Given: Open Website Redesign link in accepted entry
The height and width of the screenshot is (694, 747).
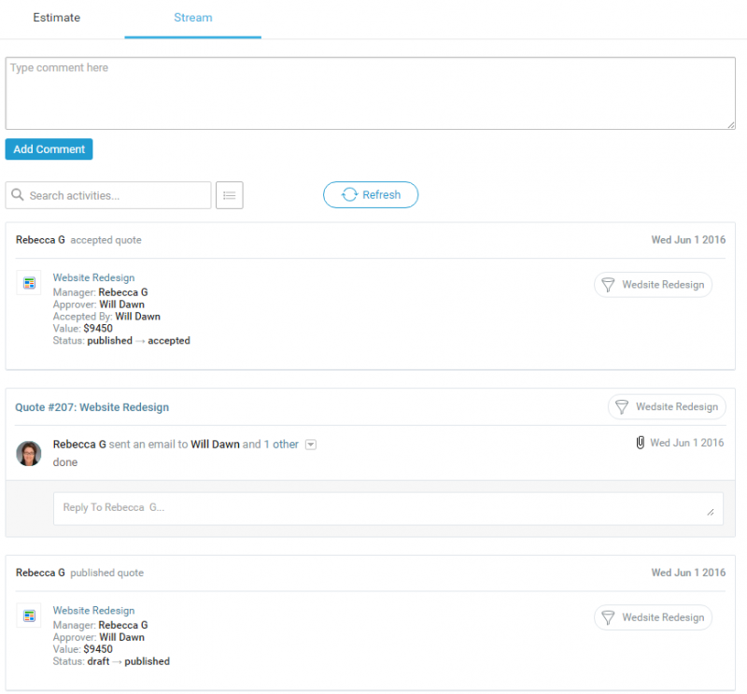Looking at the screenshot, I should (93, 277).
